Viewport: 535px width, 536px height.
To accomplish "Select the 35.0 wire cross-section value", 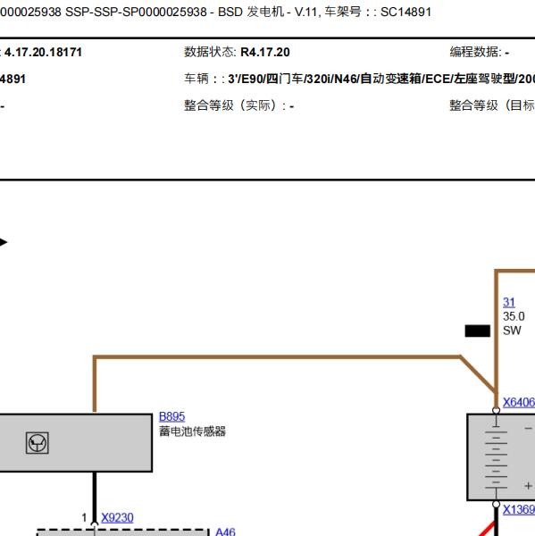I will (x=514, y=316).
